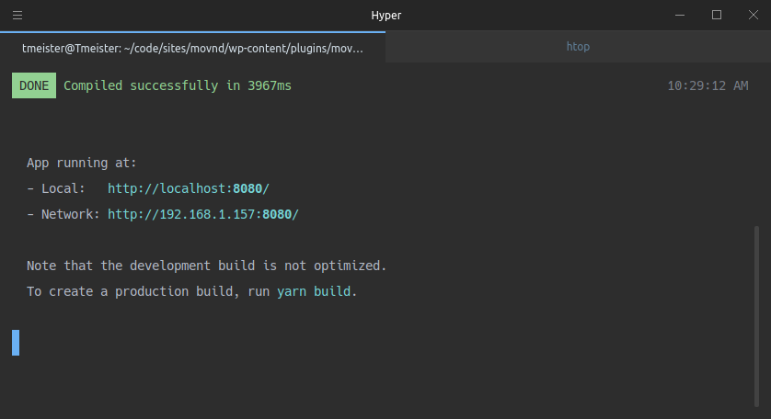Click the '- Local:' label
771x419 pixels.
[55, 188]
